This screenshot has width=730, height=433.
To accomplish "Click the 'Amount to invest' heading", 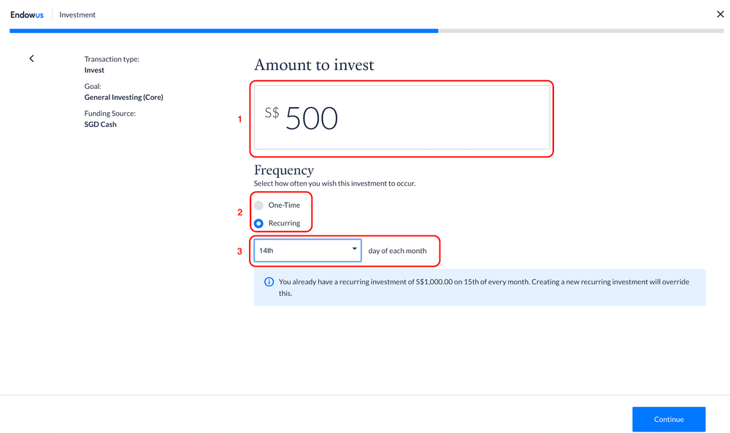I will (x=314, y=65).
